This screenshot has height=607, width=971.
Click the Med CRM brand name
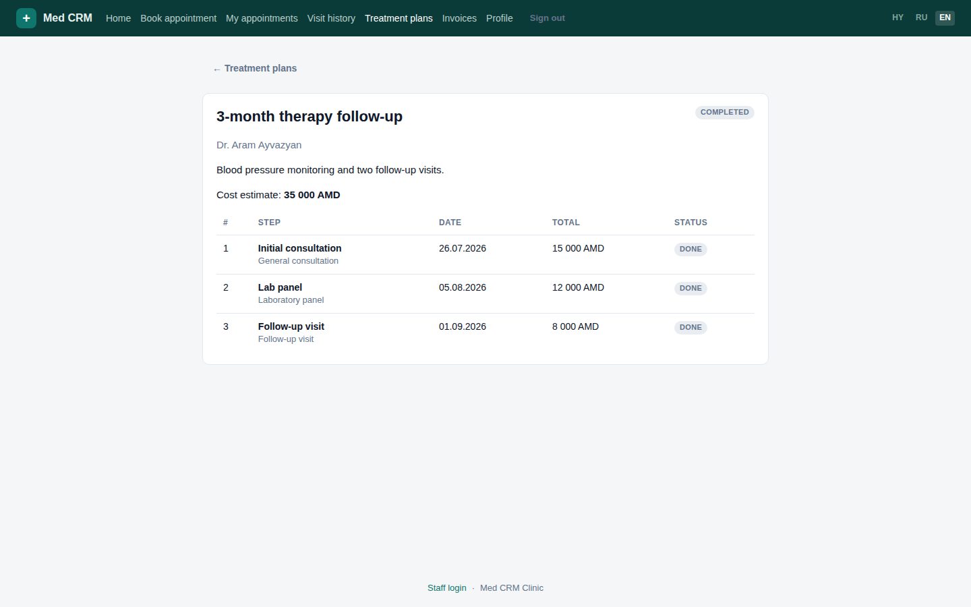pyautogui.click(x=67, y=18)
